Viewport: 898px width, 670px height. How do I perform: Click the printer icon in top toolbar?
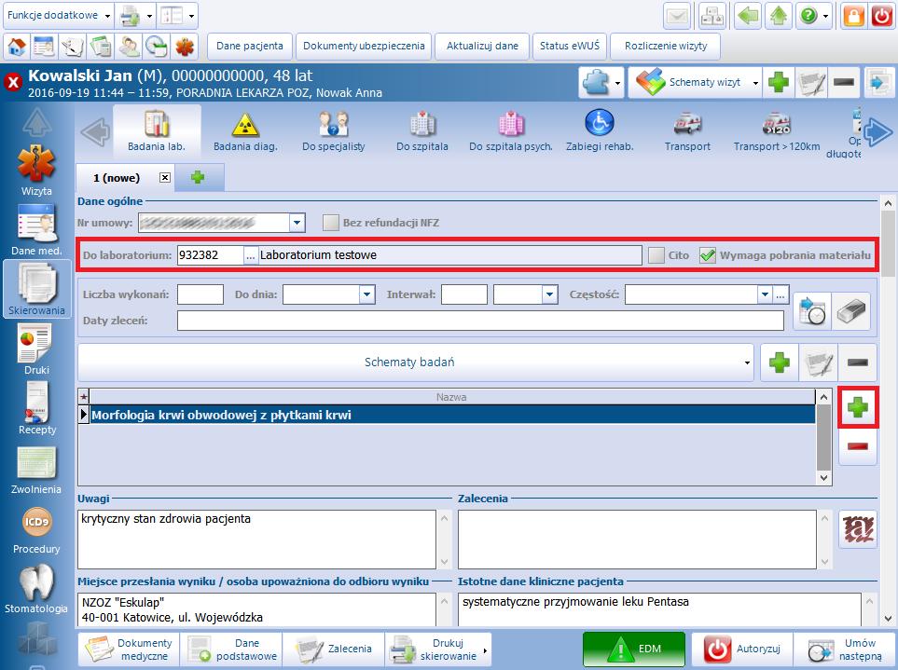(130, 16)
